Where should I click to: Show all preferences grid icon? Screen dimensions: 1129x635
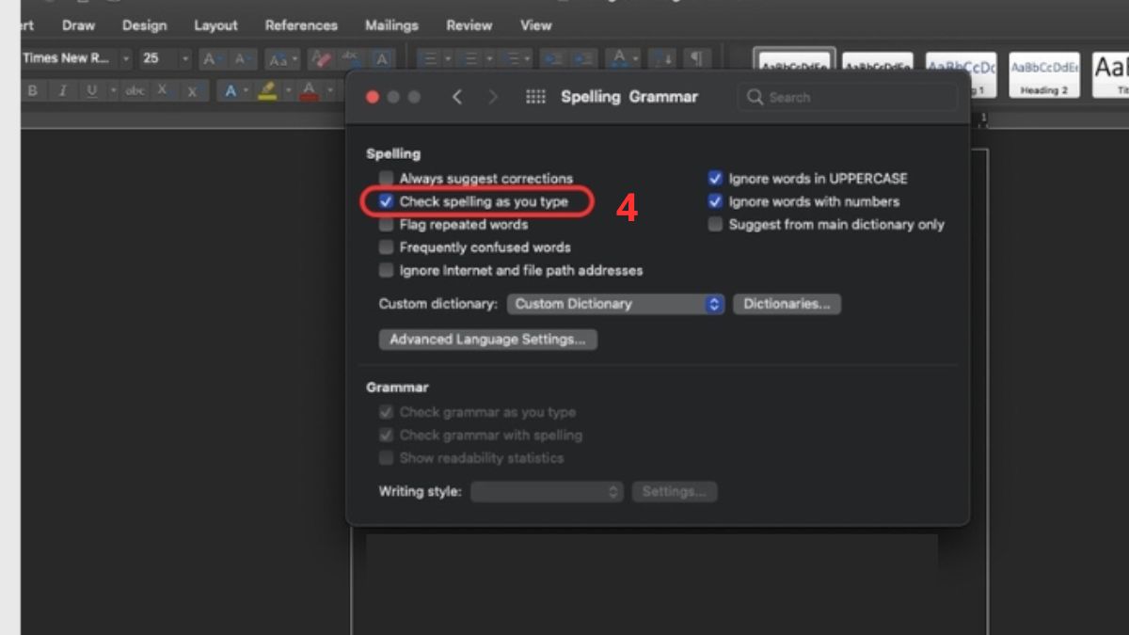click(x=535, y=97)
